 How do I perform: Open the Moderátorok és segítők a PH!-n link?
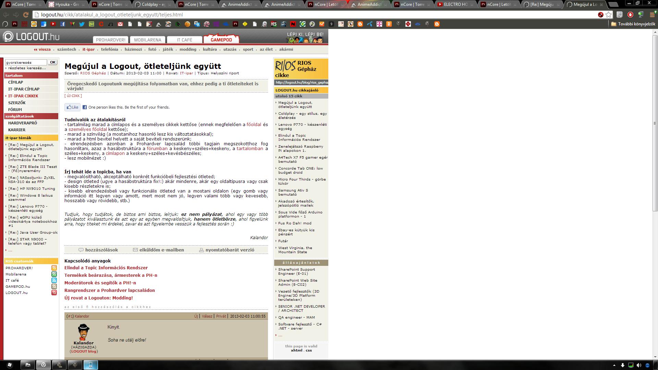coord(100,283)
